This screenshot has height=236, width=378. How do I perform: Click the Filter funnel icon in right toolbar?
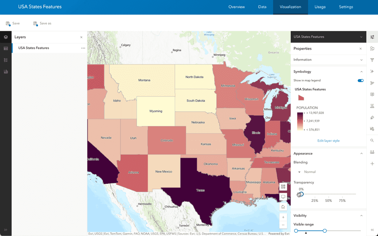point(372,60)
